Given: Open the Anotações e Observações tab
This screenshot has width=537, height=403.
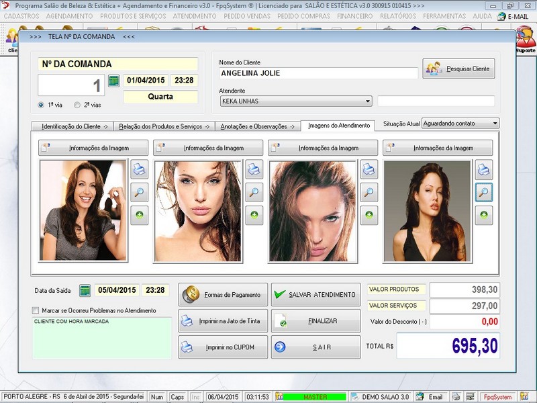Looking at the screenshot, I should [x=258, y=126].
